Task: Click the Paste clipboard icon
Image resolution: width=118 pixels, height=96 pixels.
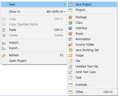Action: tap(4, 30)
